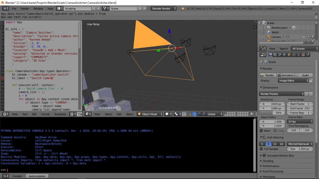
Task: Select the Render Layers properties tab icon
Action: coord(275,55)
